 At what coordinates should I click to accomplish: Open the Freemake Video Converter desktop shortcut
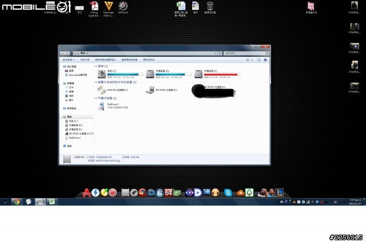(x=109, y=9)
